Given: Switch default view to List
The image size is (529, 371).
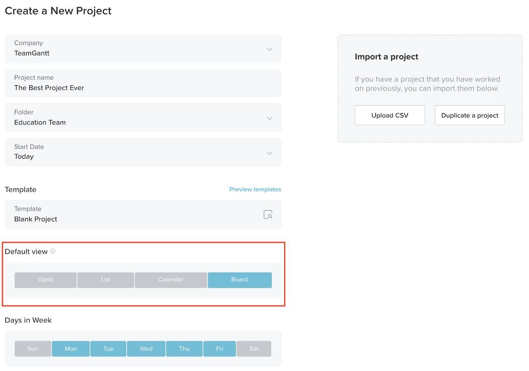Looking at the screenshot, I should (105, 280).
